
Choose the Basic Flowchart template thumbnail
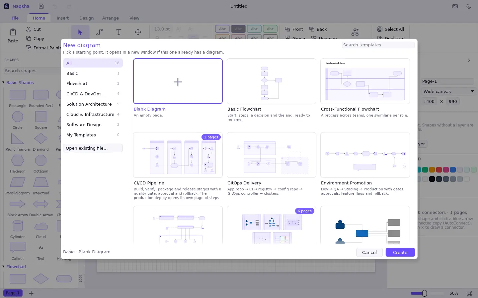(272, 81)
